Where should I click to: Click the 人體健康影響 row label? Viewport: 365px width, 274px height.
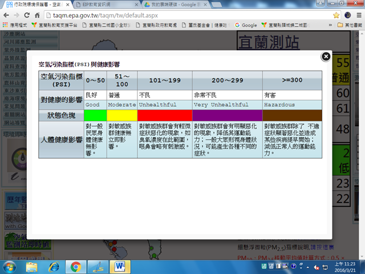[x=62, y=140]
